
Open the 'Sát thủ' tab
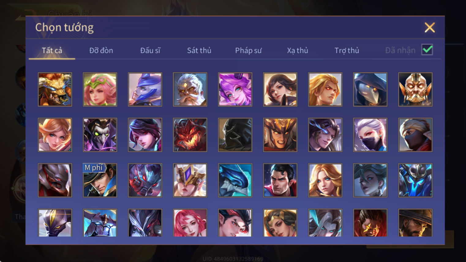(x=199, y=50)
